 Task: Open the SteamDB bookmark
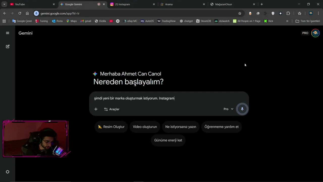203,21
